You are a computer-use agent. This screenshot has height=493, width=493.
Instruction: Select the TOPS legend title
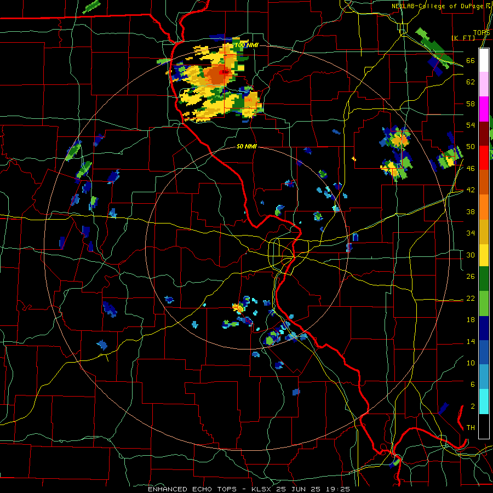[481, 32]
